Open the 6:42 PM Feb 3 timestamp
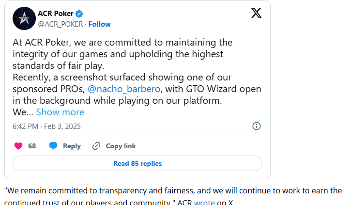The image size is (351, 205). coord(46,126)
